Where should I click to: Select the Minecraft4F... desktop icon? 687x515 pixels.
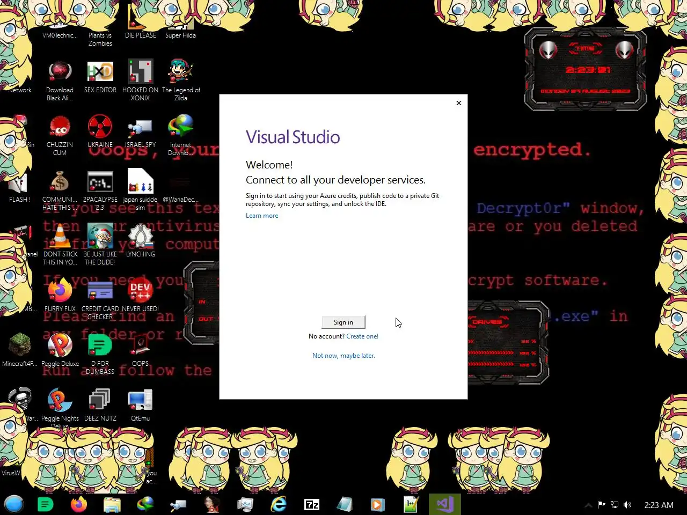coord(20,350)
